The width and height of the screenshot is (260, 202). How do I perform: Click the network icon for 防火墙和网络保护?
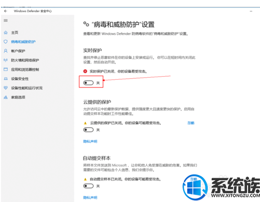pyautogui.click(x=6, y=60)
